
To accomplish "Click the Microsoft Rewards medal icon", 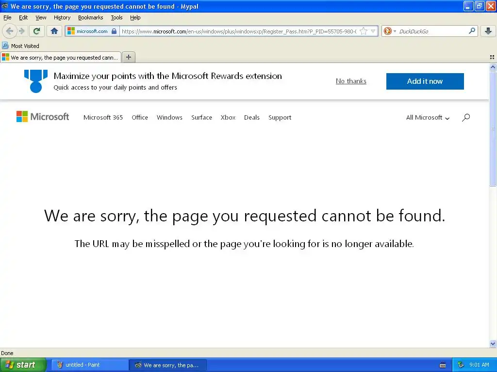I will (x=36, y=81).
